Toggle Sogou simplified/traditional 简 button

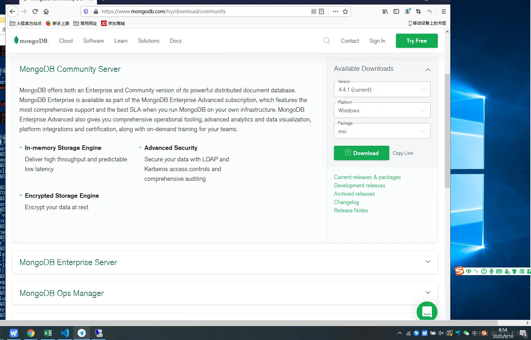[522, 271]
